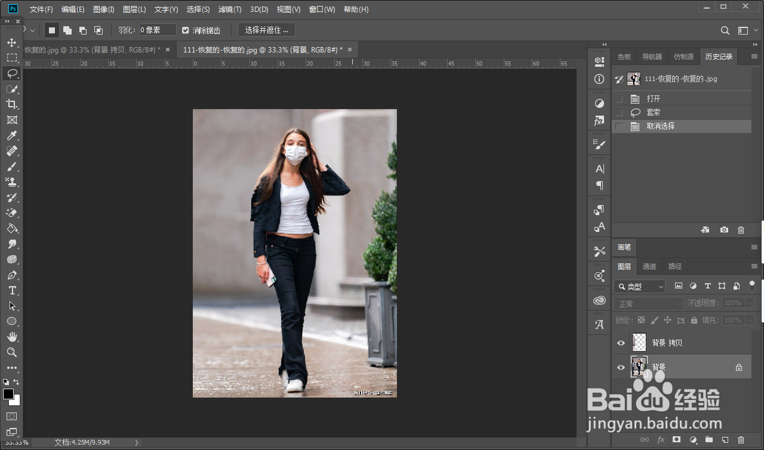This screenshot has width=764, height=450.
Task: Toggle the anti-alias checkbox (消除锯齿)
Action: pyautogui.click(x=185, y=30)
